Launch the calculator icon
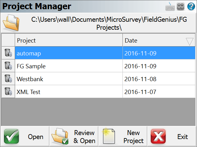The image size is (197, 147). click(x=181, y=6)
